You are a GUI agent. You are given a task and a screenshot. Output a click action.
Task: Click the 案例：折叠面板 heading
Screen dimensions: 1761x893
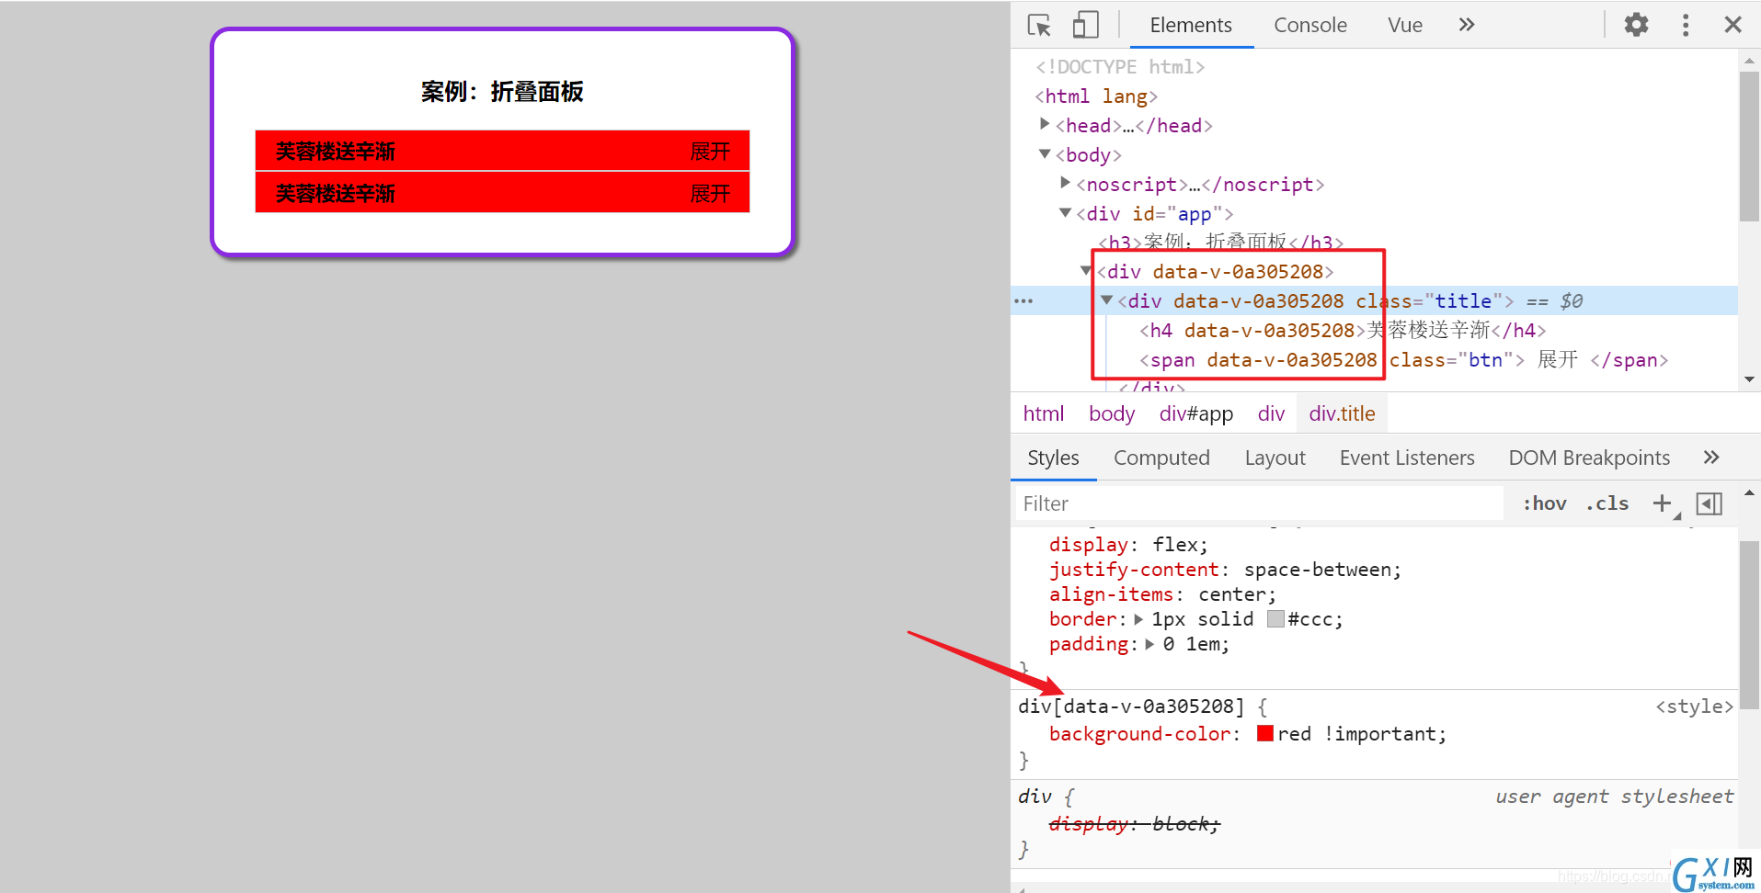(x=502, y=92)
